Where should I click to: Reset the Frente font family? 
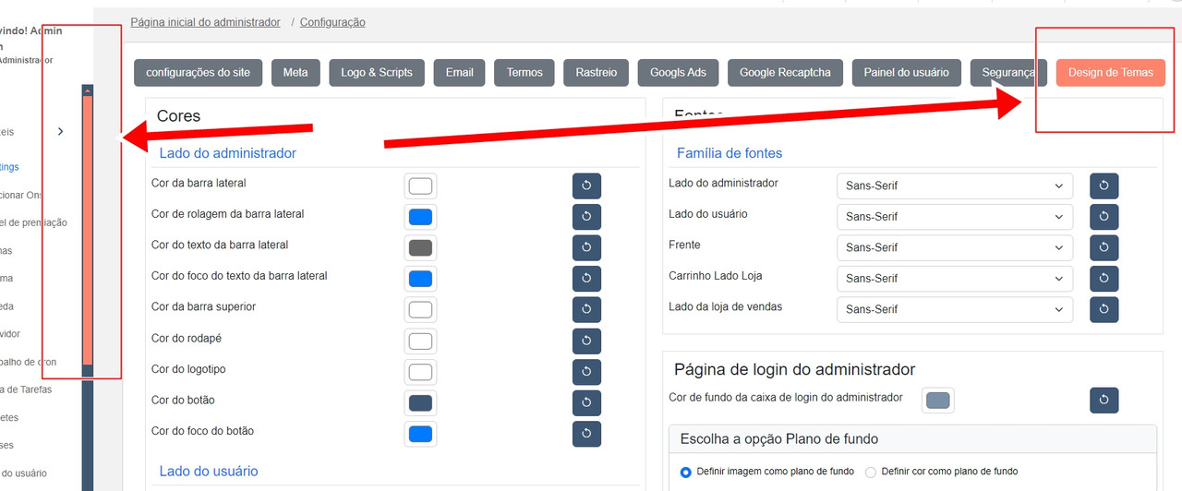pyautogui.click(x=1104, y=247)
